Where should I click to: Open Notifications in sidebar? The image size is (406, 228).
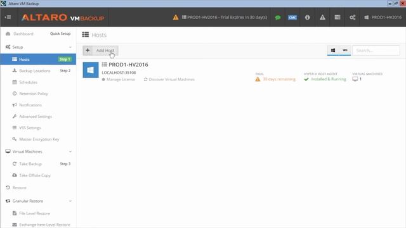coord(30,105)
